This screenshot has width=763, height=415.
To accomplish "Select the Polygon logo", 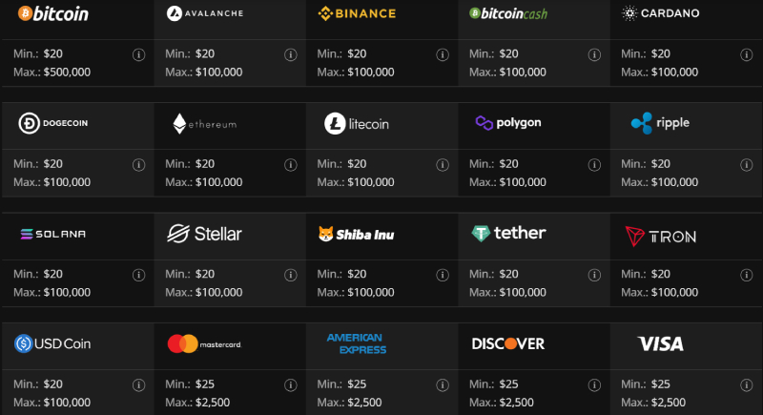I will pos(508,123).
